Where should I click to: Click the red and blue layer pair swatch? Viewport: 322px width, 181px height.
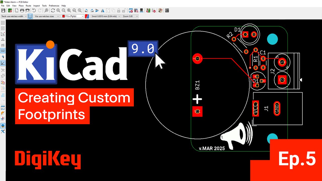click(x=87, y=16)
